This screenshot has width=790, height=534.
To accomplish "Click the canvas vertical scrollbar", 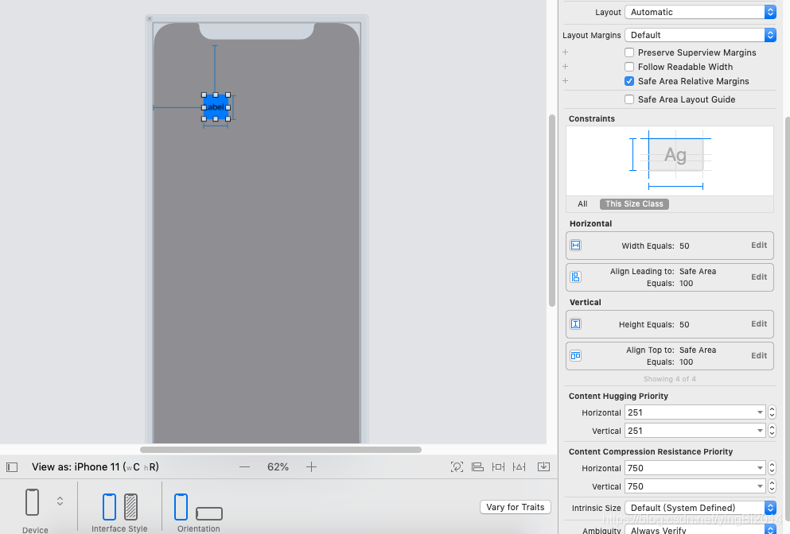I will [x=551, y=211].
